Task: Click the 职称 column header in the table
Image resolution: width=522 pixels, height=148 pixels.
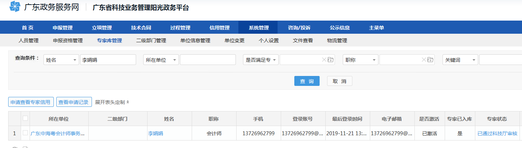Action: point(214,119)
